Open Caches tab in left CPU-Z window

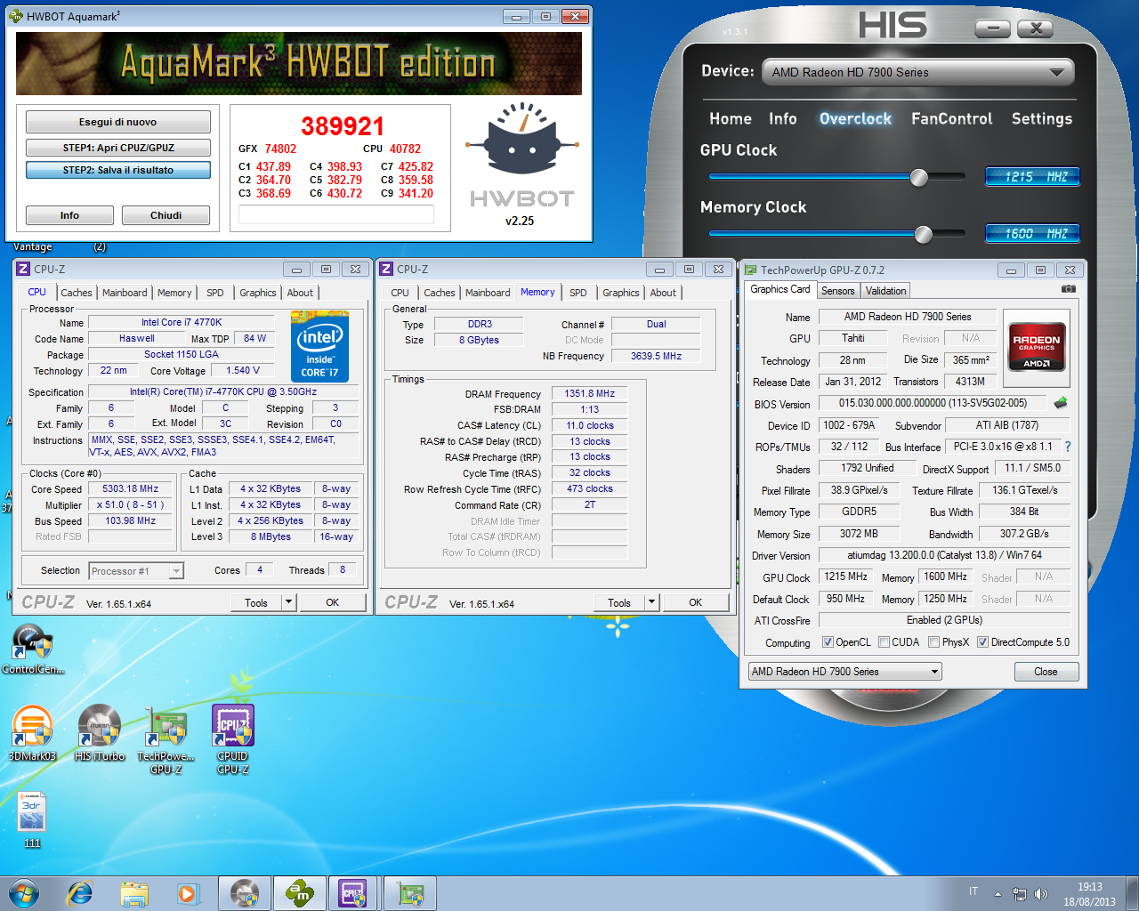(x=77, y=293)
